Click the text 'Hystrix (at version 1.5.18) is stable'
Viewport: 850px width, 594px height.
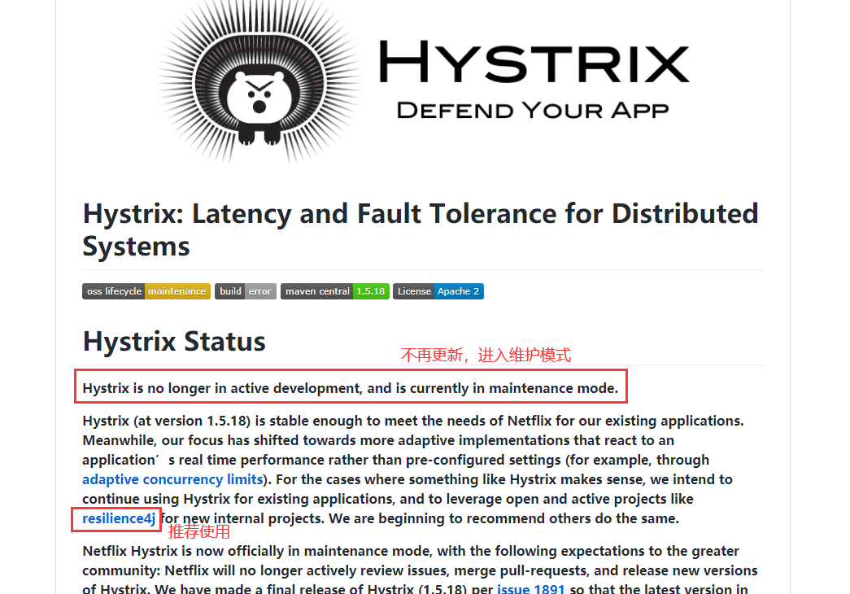click(x=196, y=421)
